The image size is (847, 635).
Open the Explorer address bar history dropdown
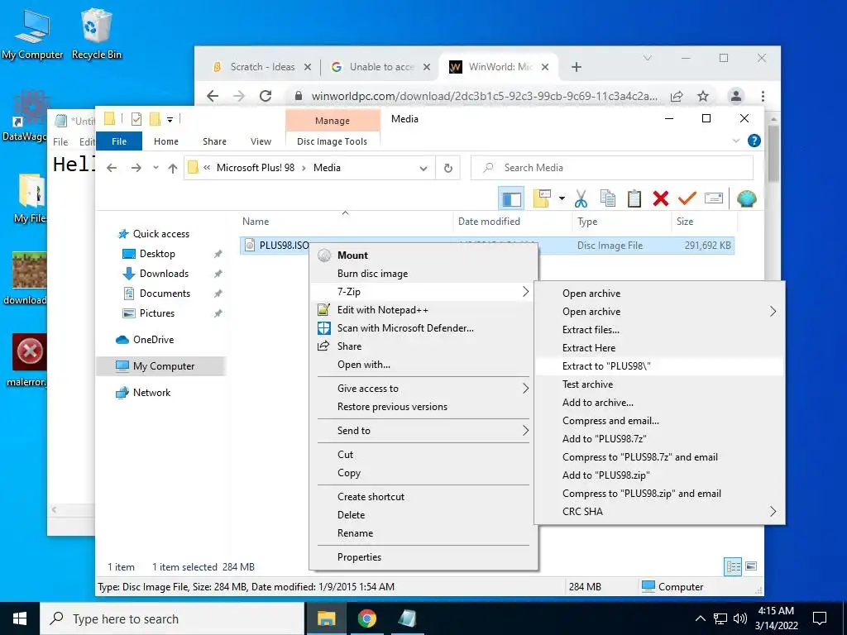(423, 168)
